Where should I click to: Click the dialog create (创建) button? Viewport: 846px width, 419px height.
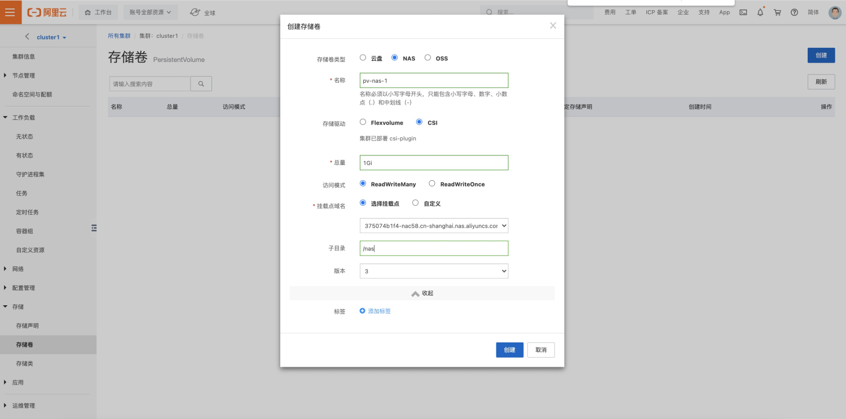tap(510, 350)
